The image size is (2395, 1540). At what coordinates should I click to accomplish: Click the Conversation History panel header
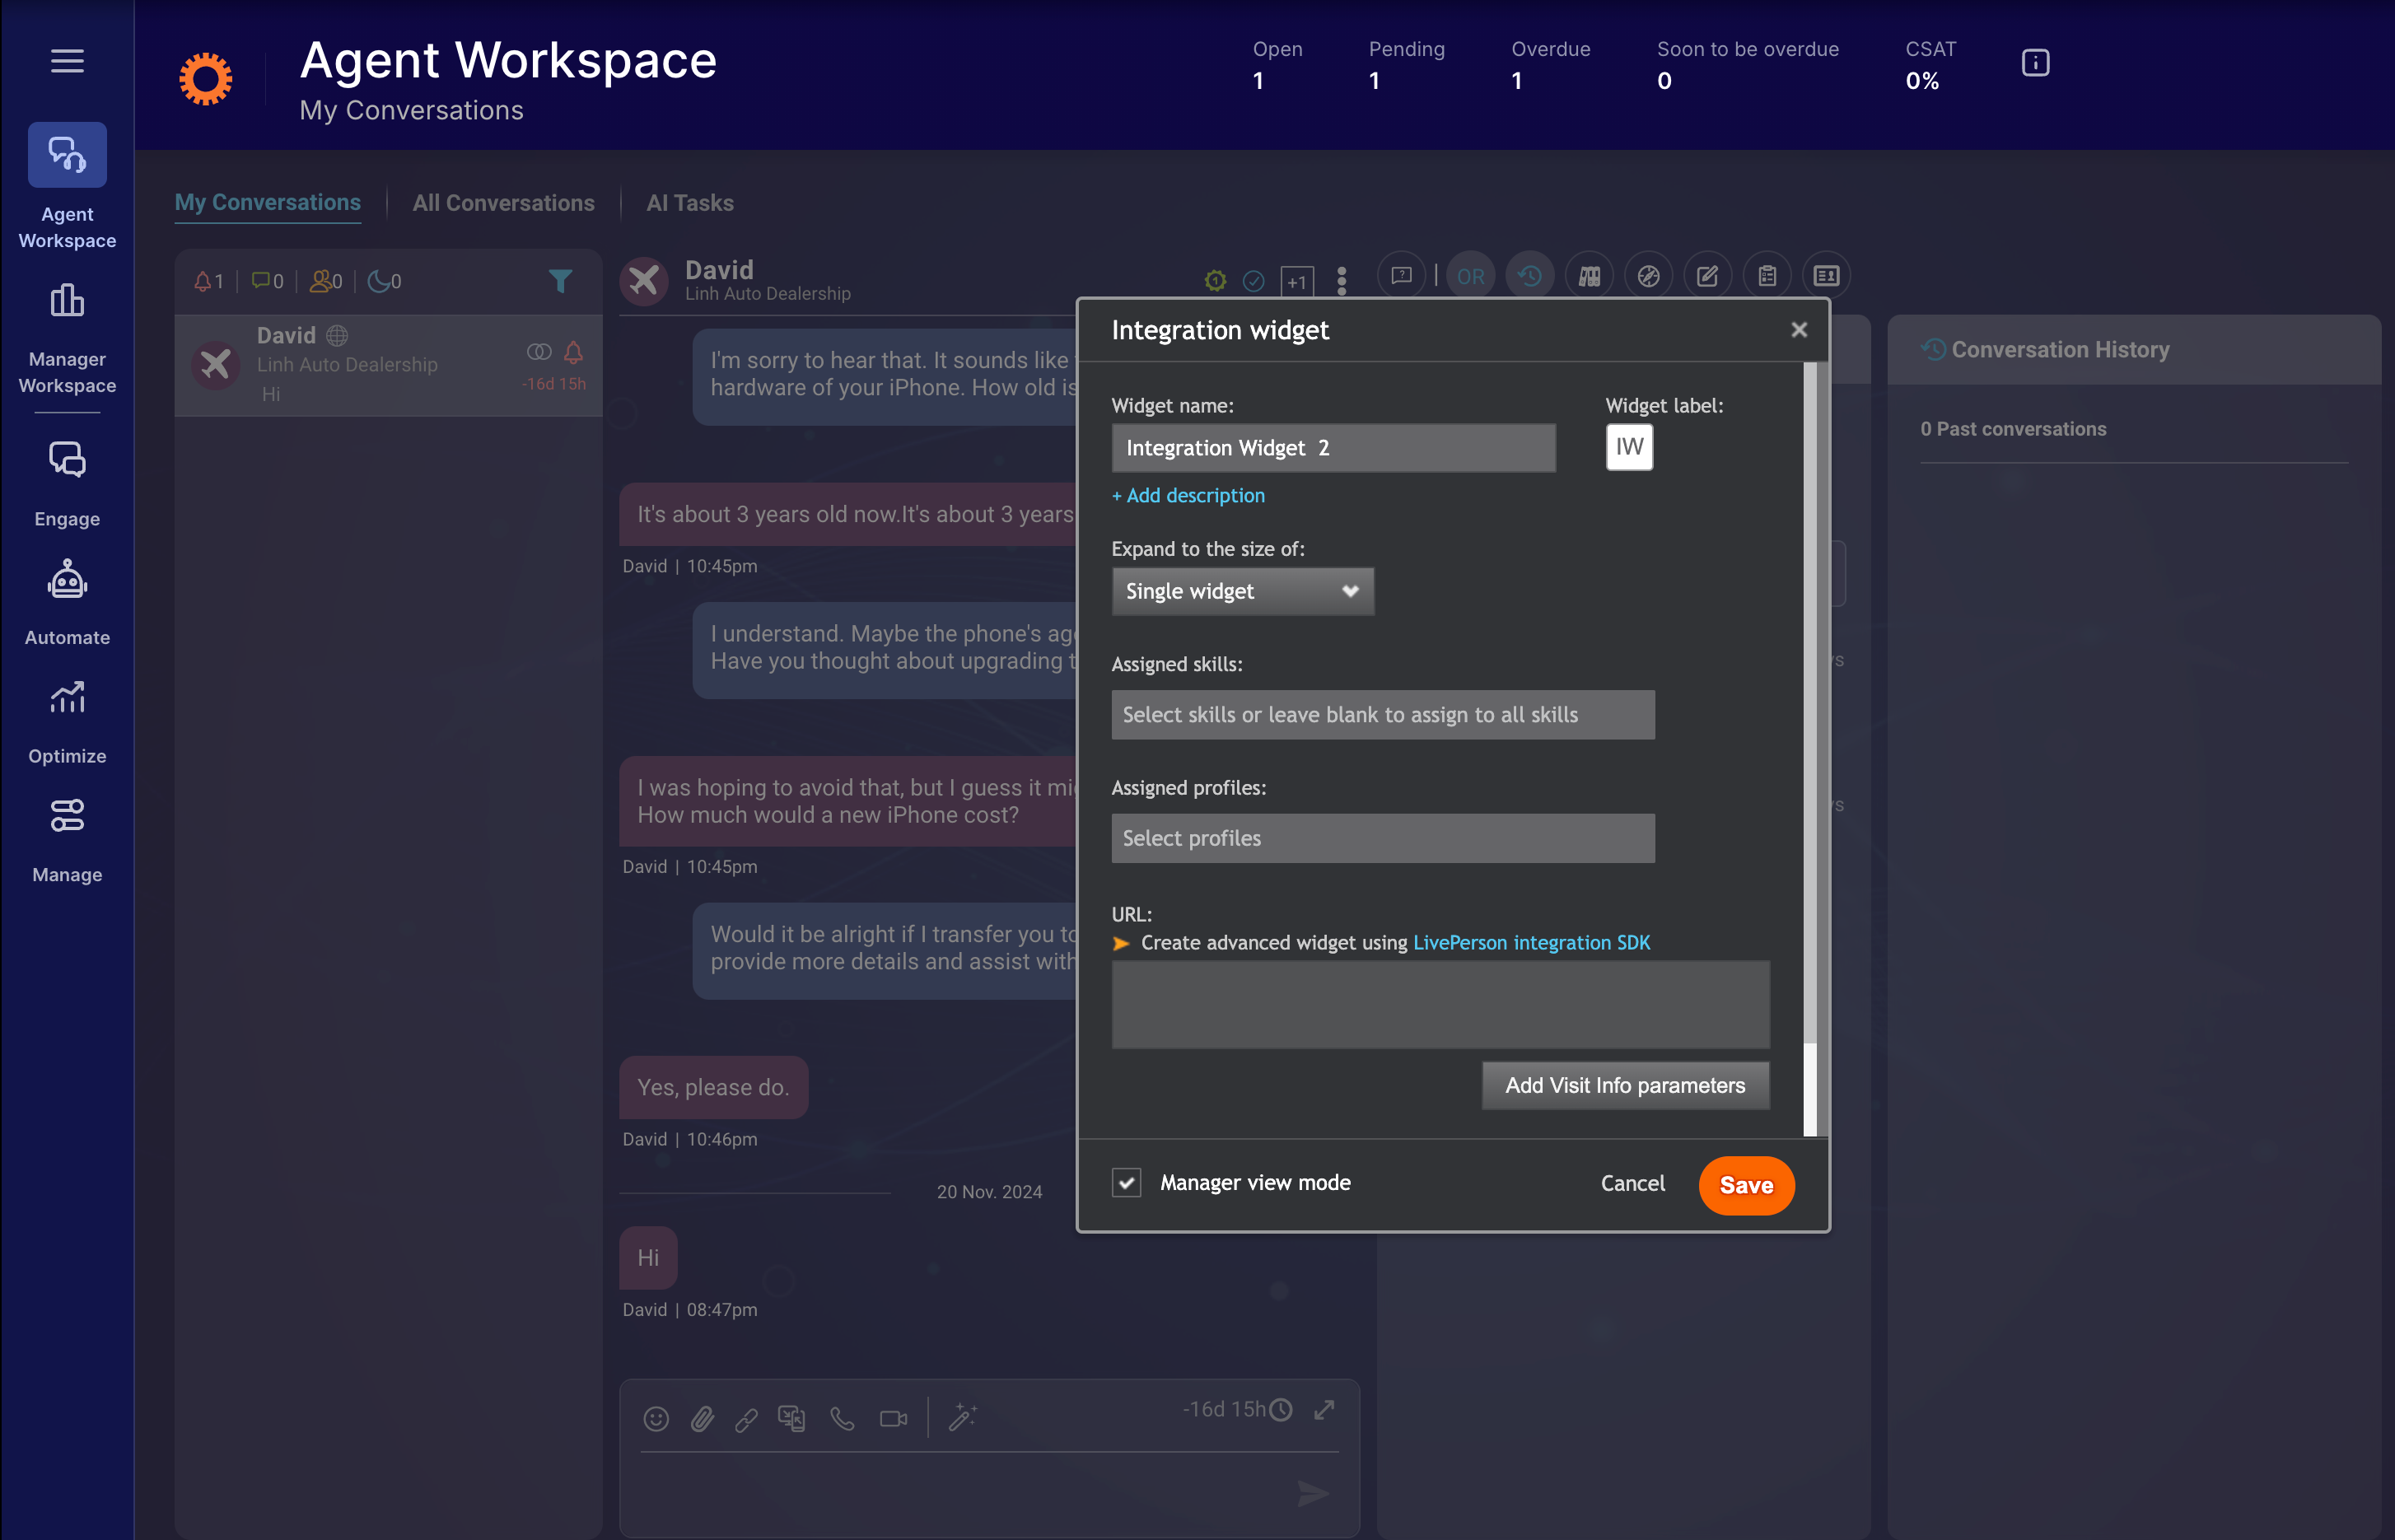click(x=2133, y=350)
